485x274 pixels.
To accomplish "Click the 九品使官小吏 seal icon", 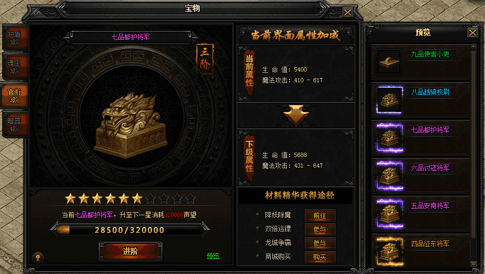I will pos(389,61).
